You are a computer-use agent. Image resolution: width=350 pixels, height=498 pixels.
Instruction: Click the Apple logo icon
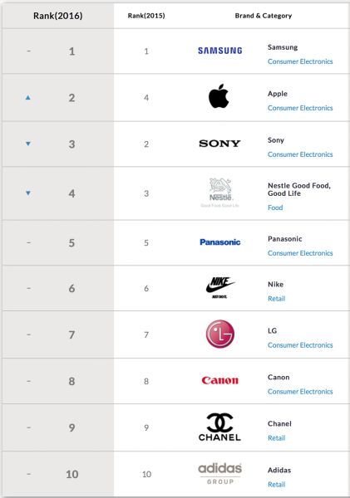click(x=219, y=96)
